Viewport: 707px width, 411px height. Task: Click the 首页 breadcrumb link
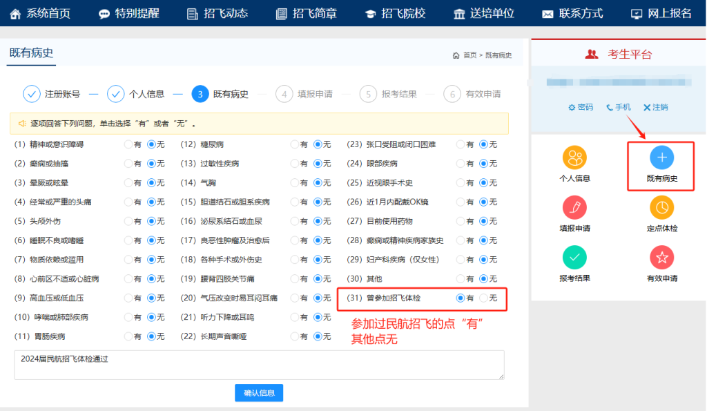(x=469, y=55)
